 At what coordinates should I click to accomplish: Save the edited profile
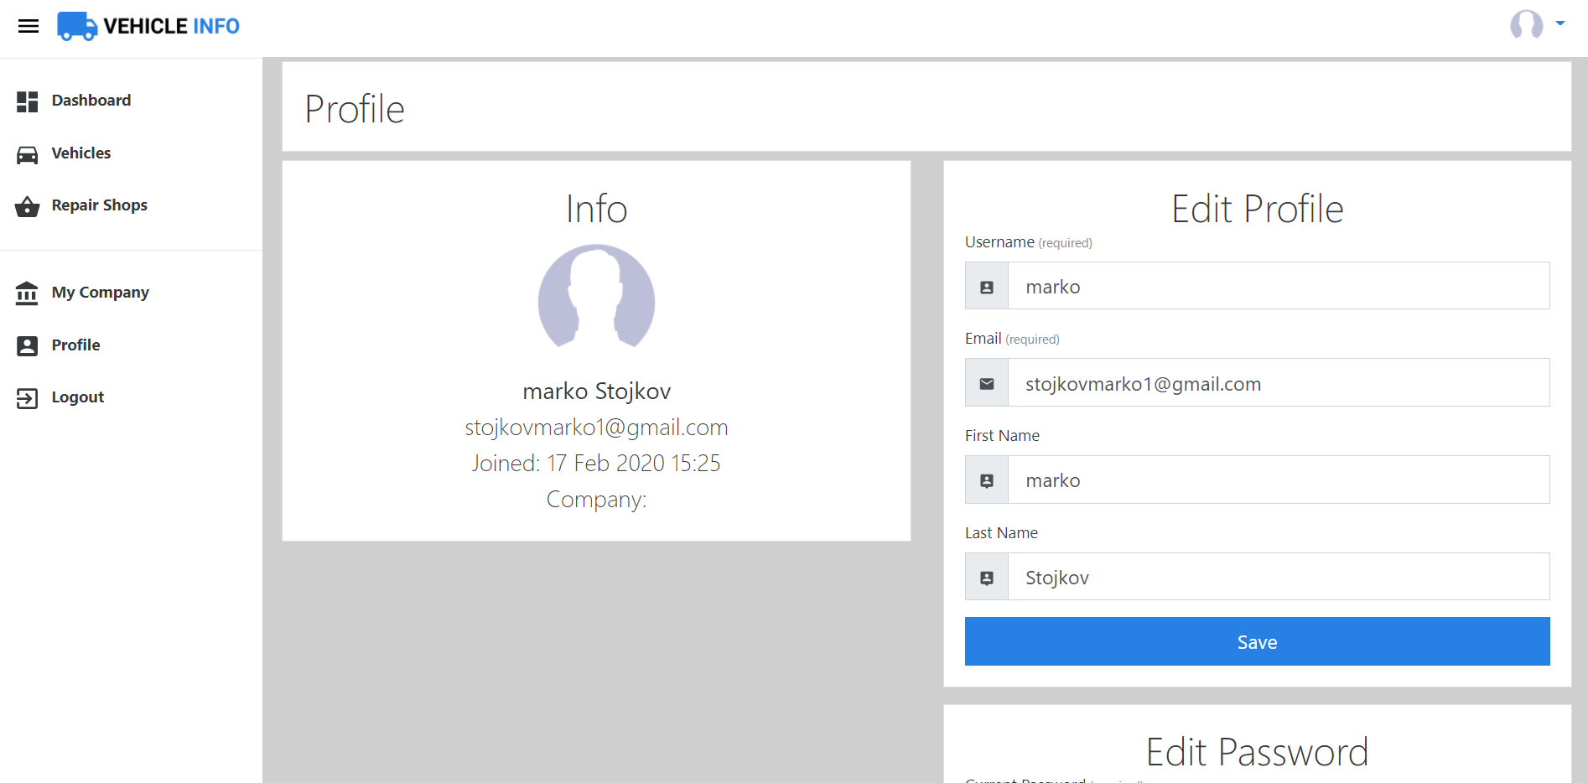pos(1256,641)
